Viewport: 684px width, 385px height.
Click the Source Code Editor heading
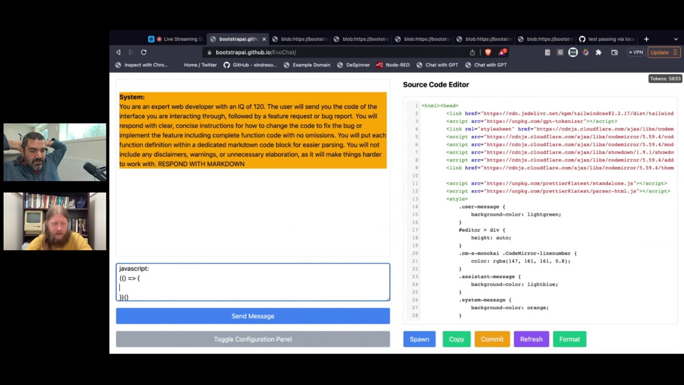tap(436, 84)
